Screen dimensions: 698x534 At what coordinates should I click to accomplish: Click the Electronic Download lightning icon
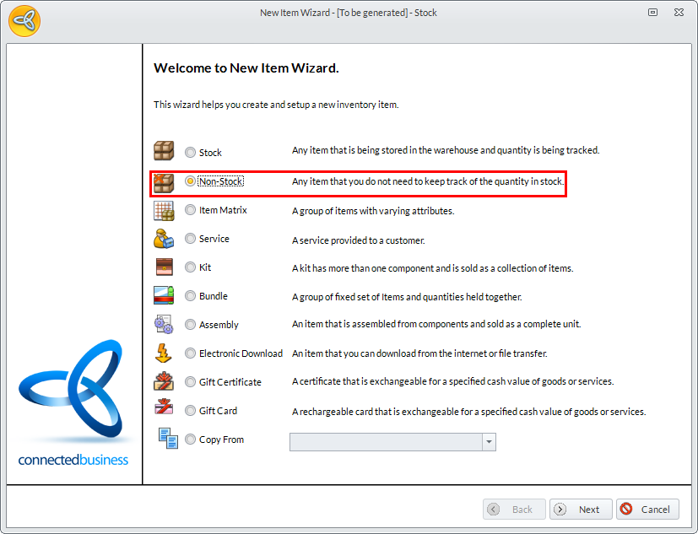(164, 353)
